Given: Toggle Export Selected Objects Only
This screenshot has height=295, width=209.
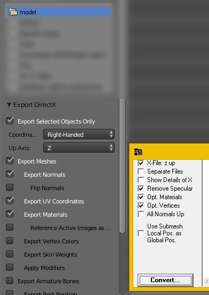Looking at the screenshot, I should click(10, 121).
